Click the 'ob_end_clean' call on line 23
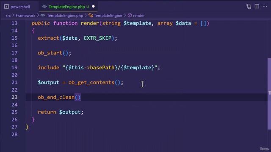Viewport: 271px width, 152px height. pyautogui.click(x=56, y=97)
